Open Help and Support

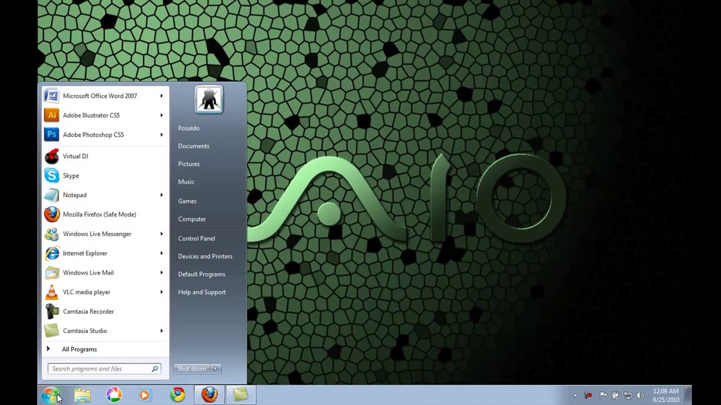[202, 292]
